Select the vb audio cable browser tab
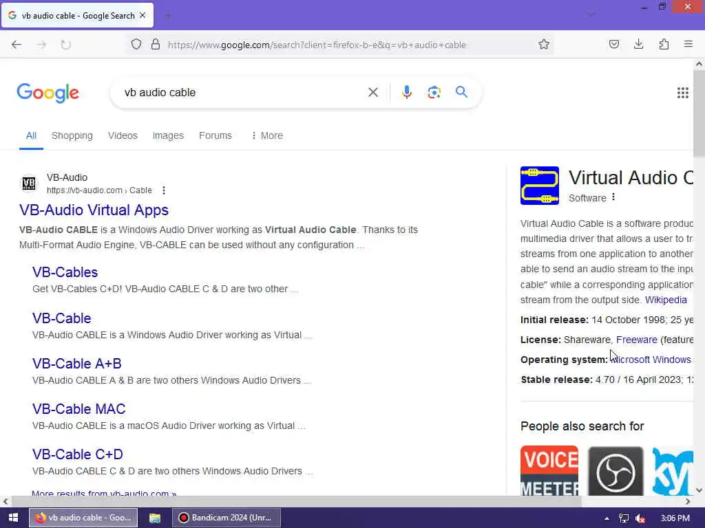705x528 pixels. pyautogui.click(x=77, y=15)
